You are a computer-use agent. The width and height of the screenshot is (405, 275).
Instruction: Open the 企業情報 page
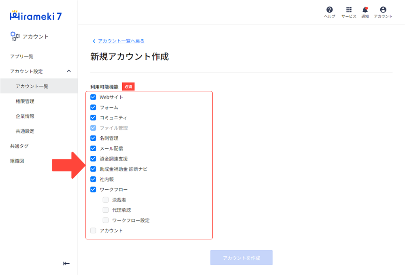pos(25,116)
